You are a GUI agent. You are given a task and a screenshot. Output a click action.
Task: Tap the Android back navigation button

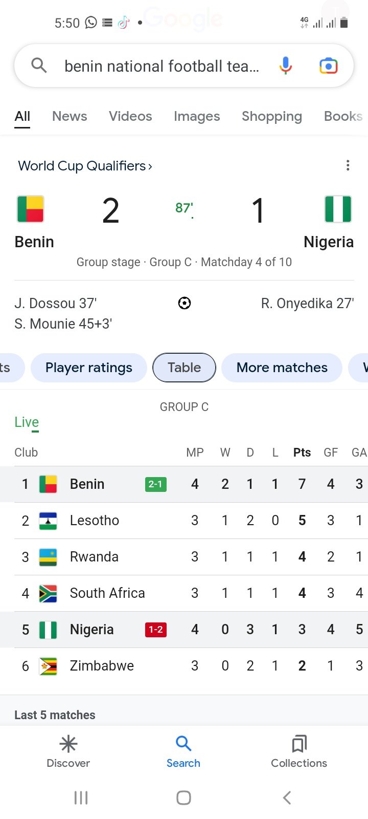[287, 798]
